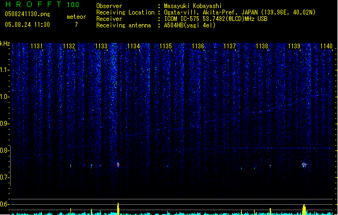Click the 1135 time marker
338x215 pixels.
[x=166, y=46]
